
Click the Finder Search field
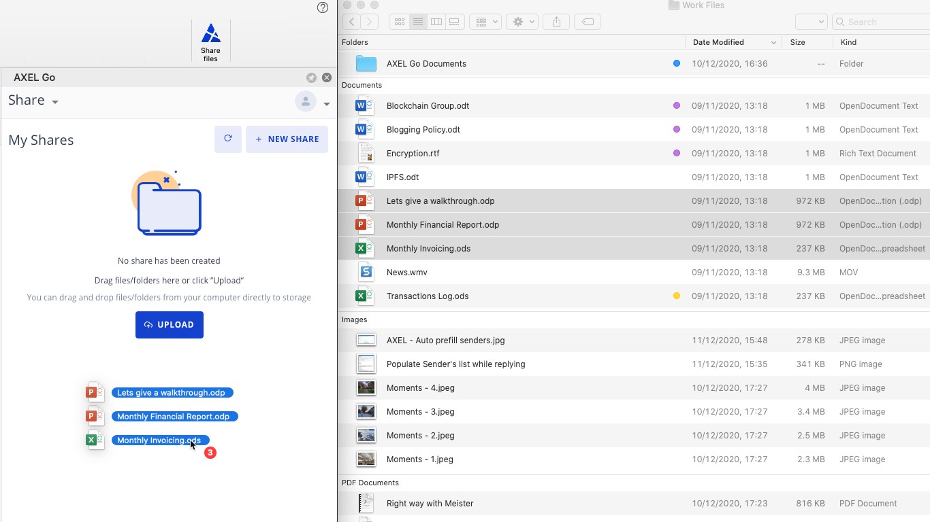pyautogui.click(x=880, y=22)
